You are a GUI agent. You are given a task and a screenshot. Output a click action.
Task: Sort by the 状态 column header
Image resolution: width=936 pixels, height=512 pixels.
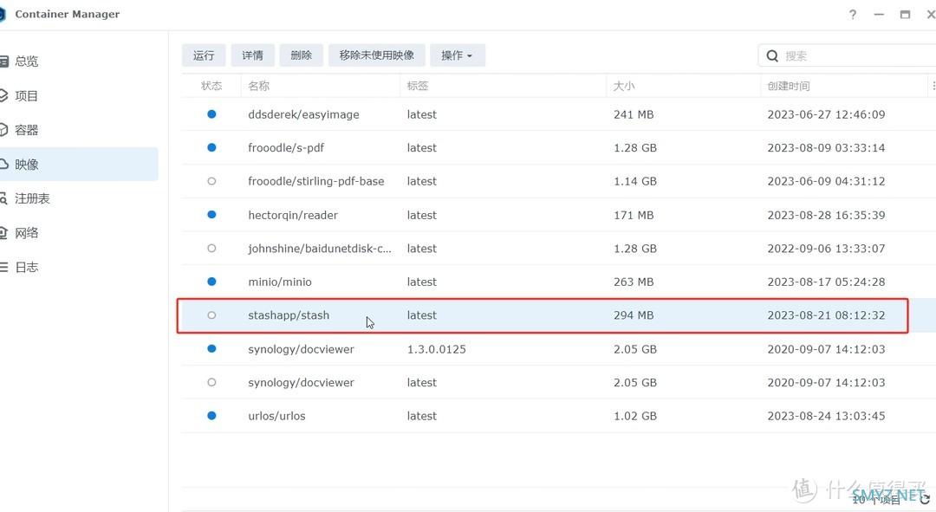coord(211,86)
